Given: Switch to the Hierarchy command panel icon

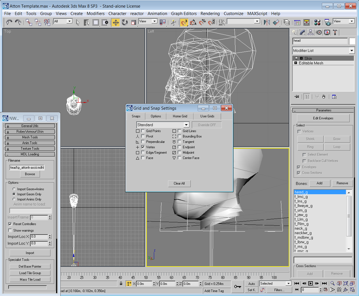Looking at the screenshot, I should (x=311, y=33).
